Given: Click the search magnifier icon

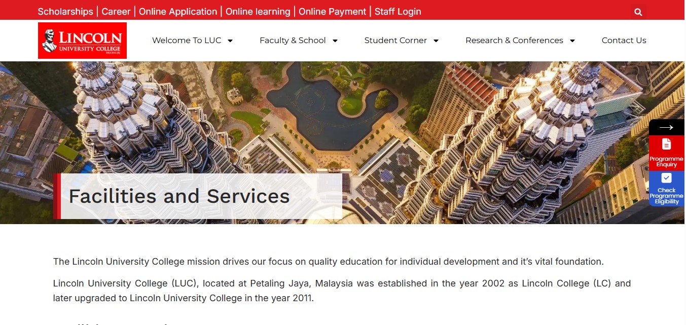Looking at the screenshot, I should pyautogui.click(x=638, y=12).
